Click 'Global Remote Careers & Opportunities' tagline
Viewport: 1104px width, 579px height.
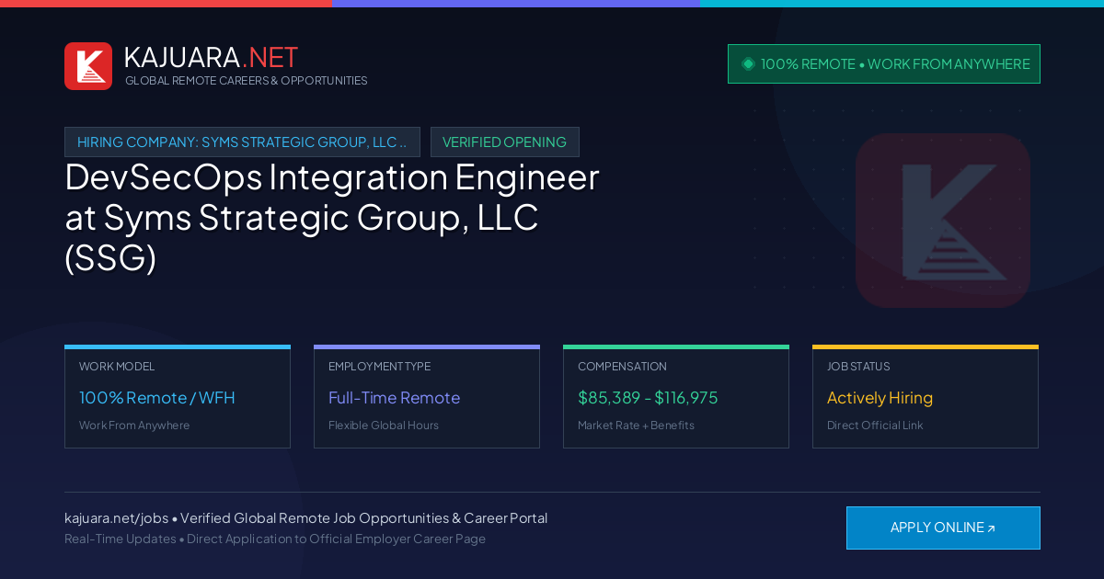[247, 81]
